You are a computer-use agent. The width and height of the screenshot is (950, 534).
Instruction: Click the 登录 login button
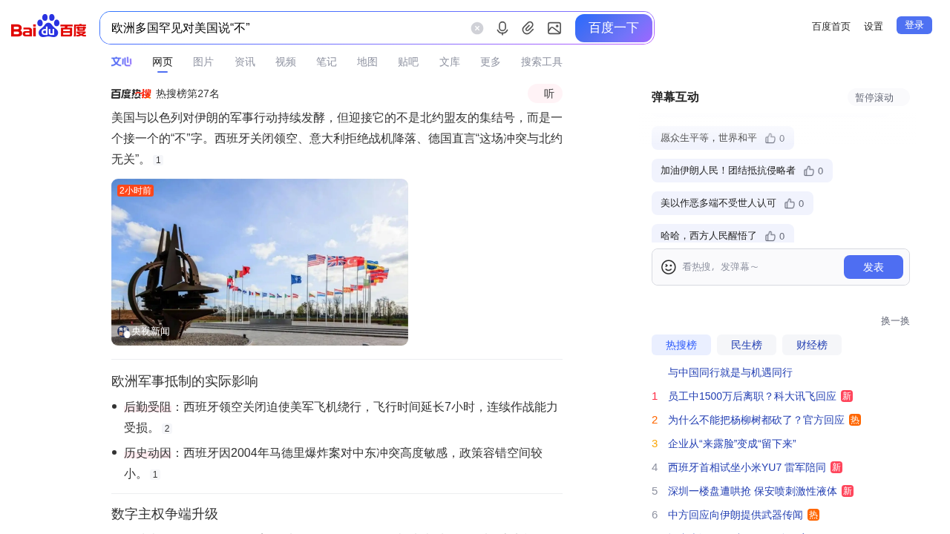pyautogui.click(x=914, y=25)
